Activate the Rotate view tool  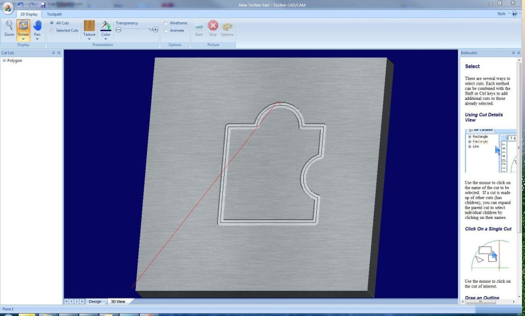click(23, 28)
